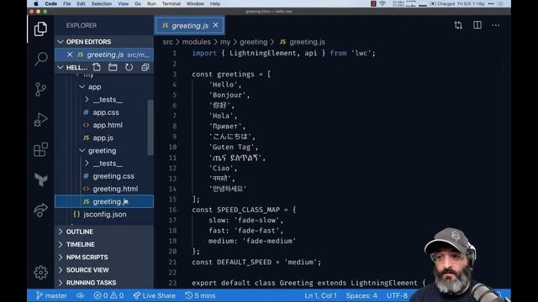Screen dimensions: 538x302
Task: Click 'Bonjour' string on line 5
Action: click(x=227, y=95)
